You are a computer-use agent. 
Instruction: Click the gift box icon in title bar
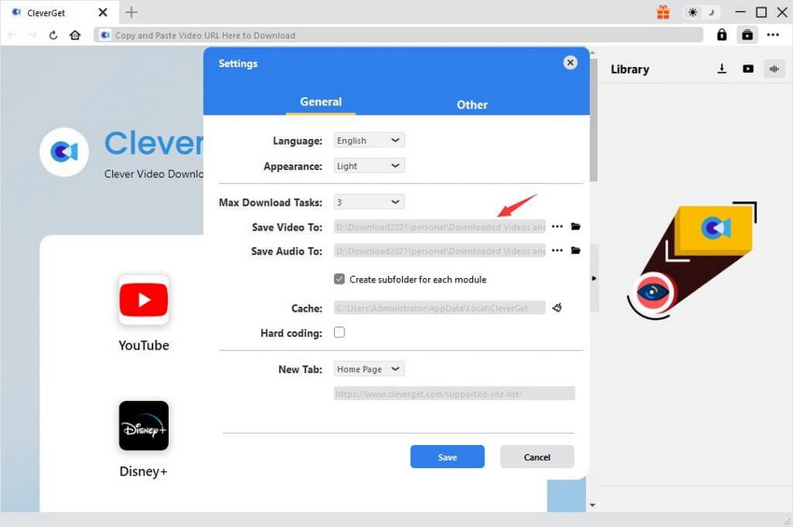[x=663, y=12]
